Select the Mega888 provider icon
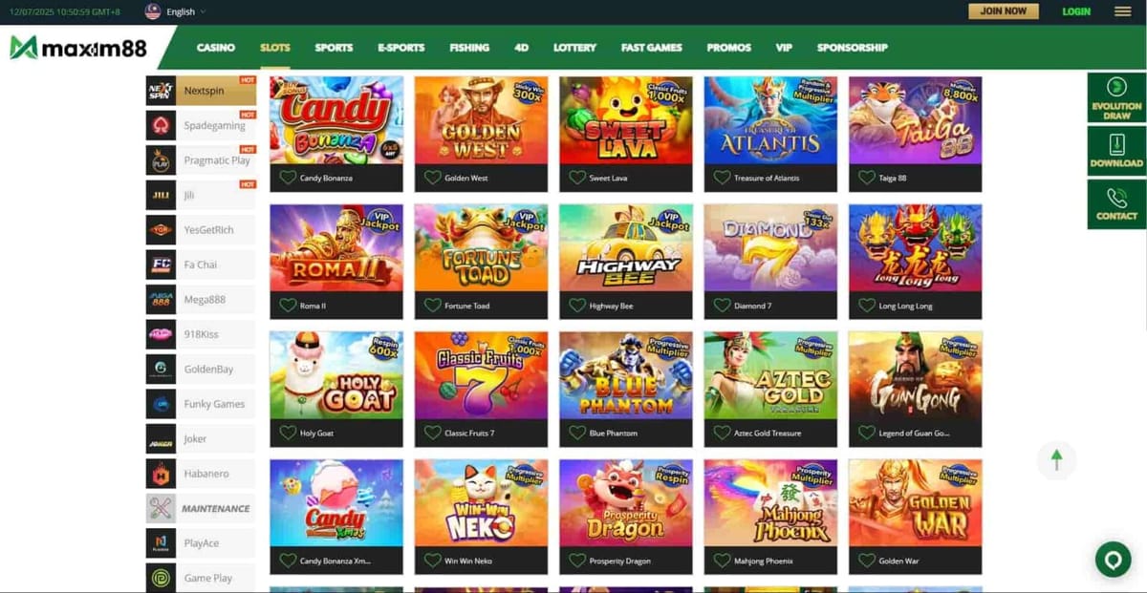Viewport: 1147px width, 593px height. 161,300
